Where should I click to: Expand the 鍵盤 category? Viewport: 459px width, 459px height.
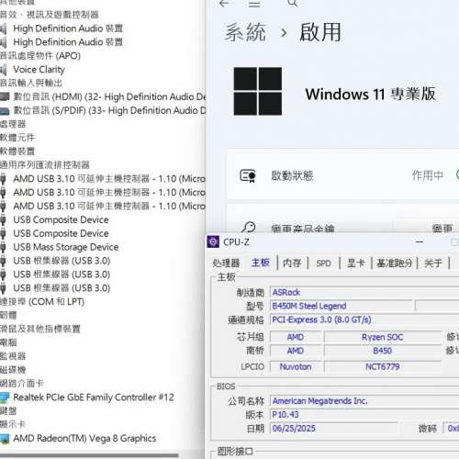(8, 411)
